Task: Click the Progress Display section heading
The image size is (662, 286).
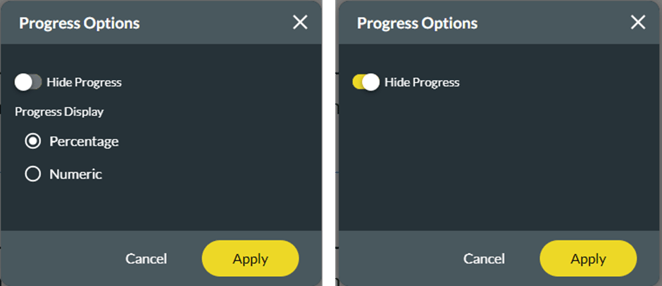Action: [59, 112]
